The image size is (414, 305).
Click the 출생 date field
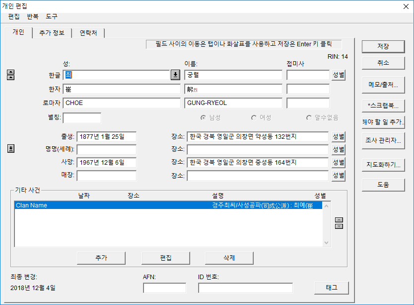(106, 137)
